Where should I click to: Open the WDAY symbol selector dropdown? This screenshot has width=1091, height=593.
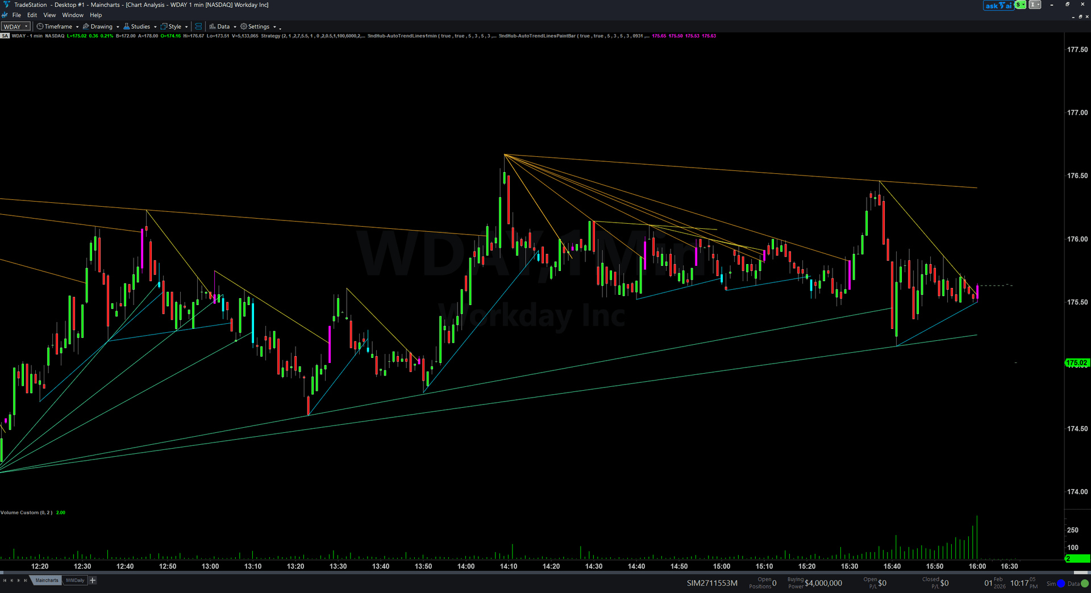pyautogui.click(x=15, y=27)
